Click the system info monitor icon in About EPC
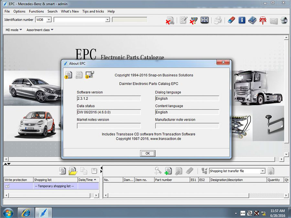 click(x=90, y=75)
